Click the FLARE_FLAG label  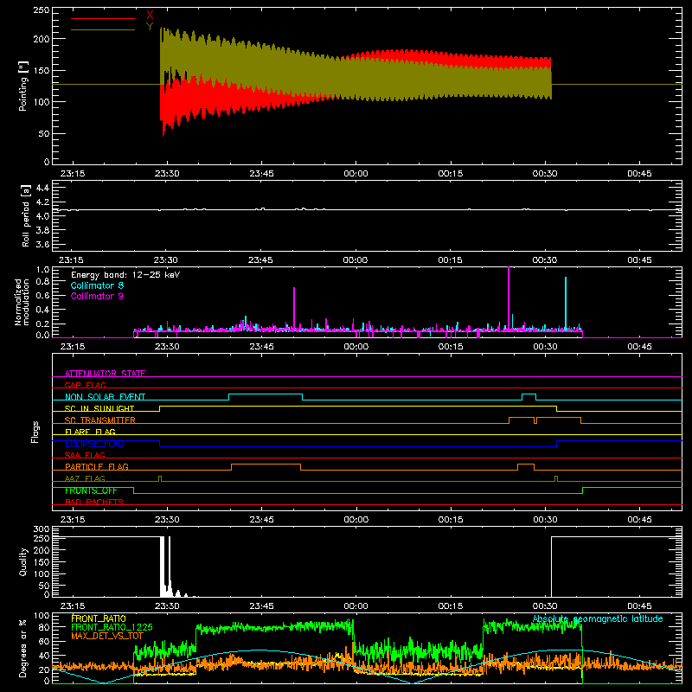point(90,432)
